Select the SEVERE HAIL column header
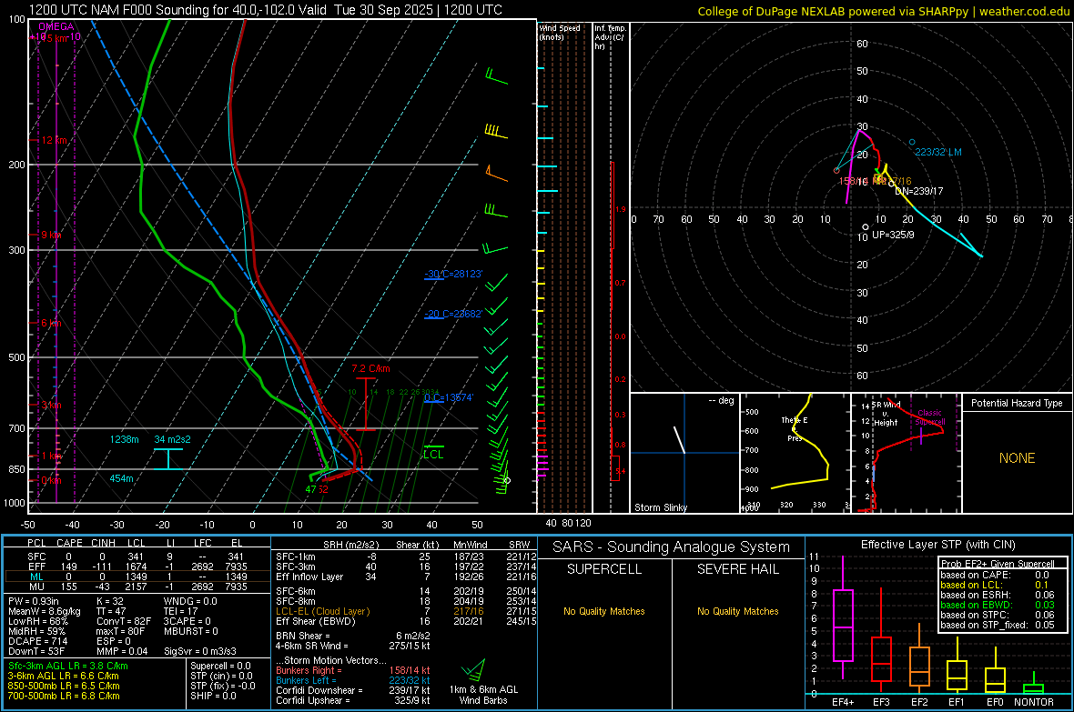Image resolution: width=1074 pixels, height=712 pixels. pyautogui.click(x=737, y=569)
